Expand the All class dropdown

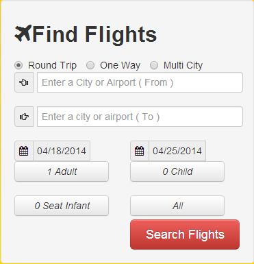pyautogui.click(x=177, y=206)
